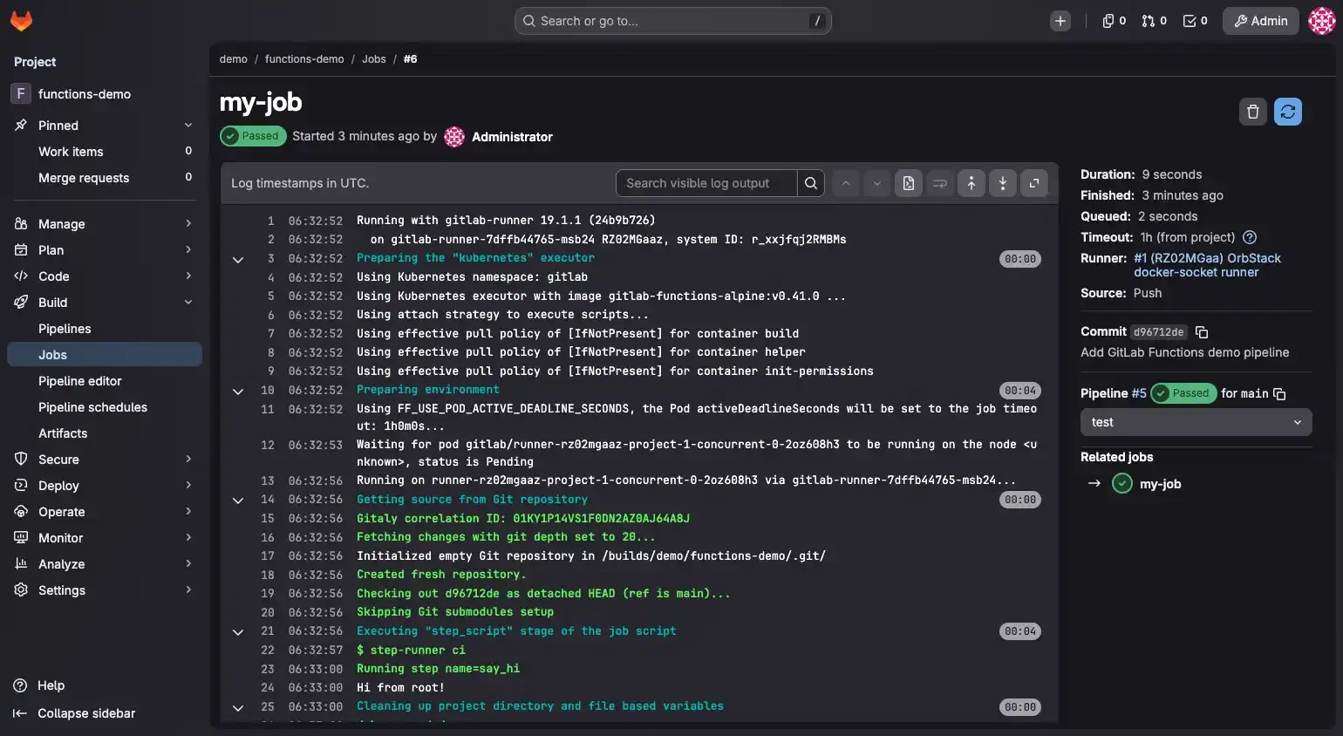Click the Administrator user link

[x=512, y=137]
